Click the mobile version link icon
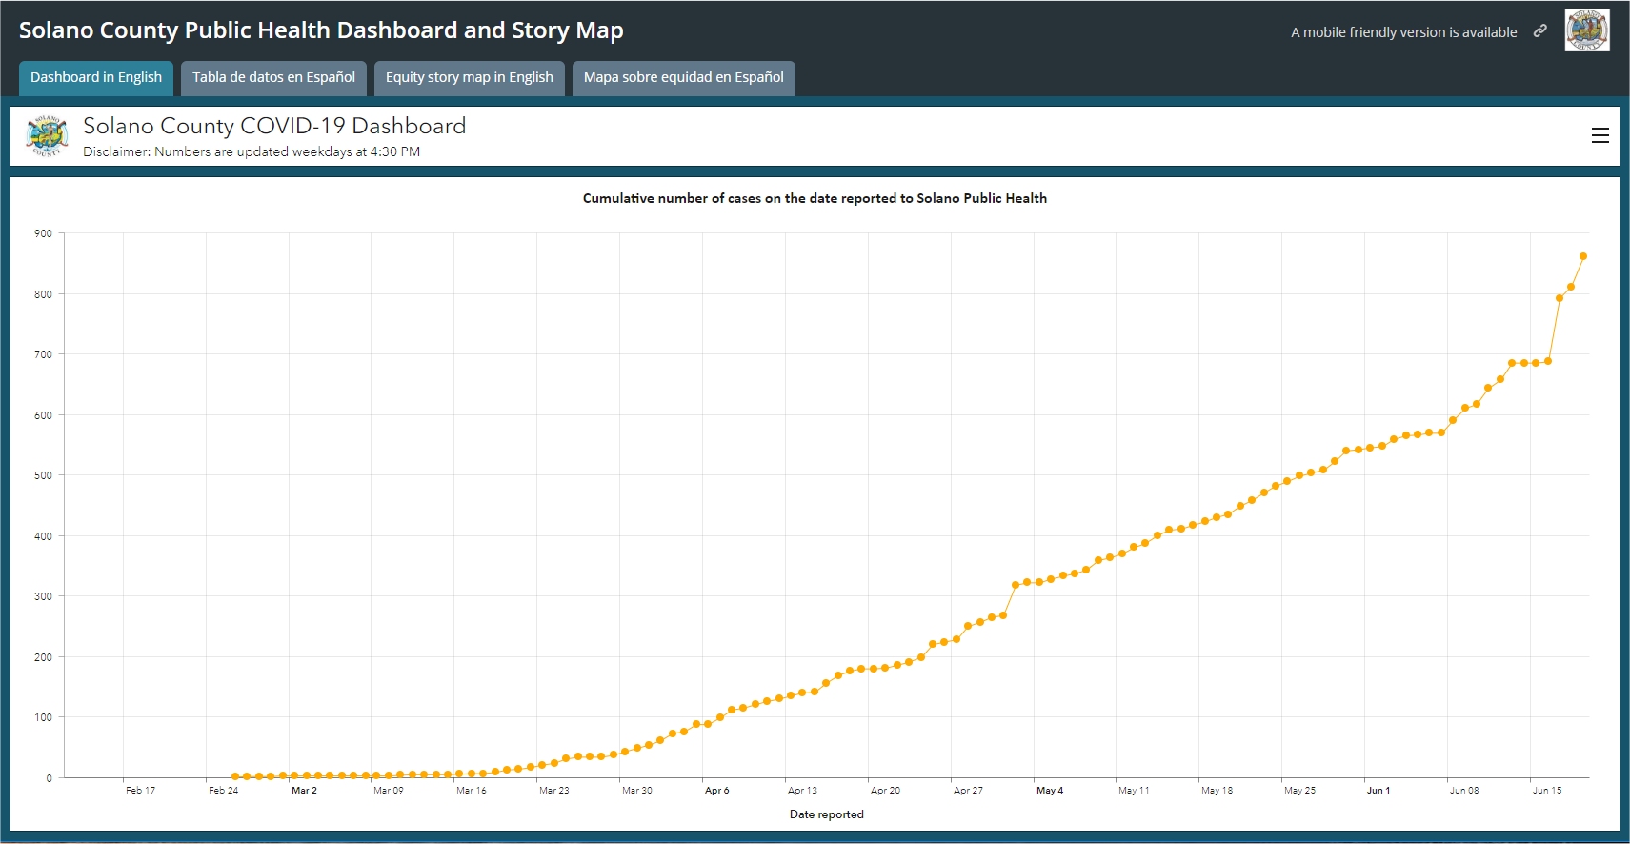The image size is (1630, 844). coord(1539,31)
